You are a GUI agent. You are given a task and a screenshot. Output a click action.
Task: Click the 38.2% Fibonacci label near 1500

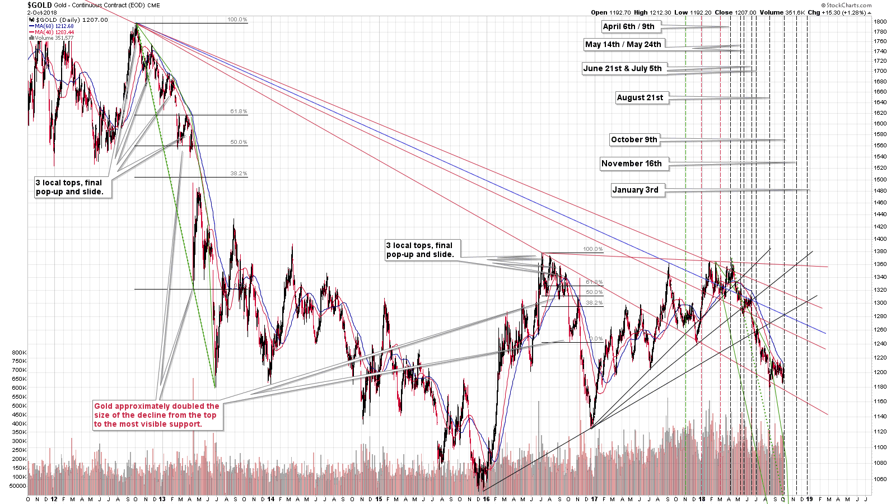[x=239, y=174]
